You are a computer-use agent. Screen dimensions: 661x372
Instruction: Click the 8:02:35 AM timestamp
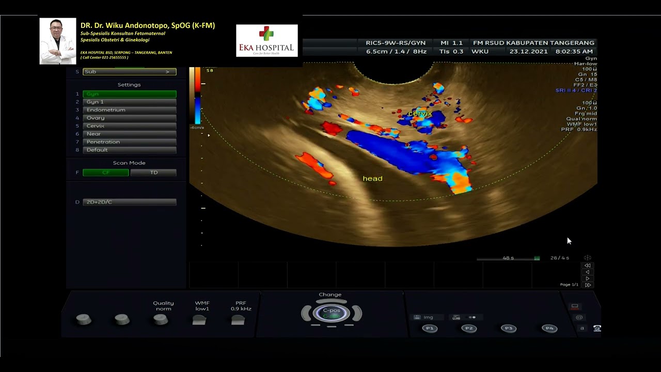coord(574,52)
